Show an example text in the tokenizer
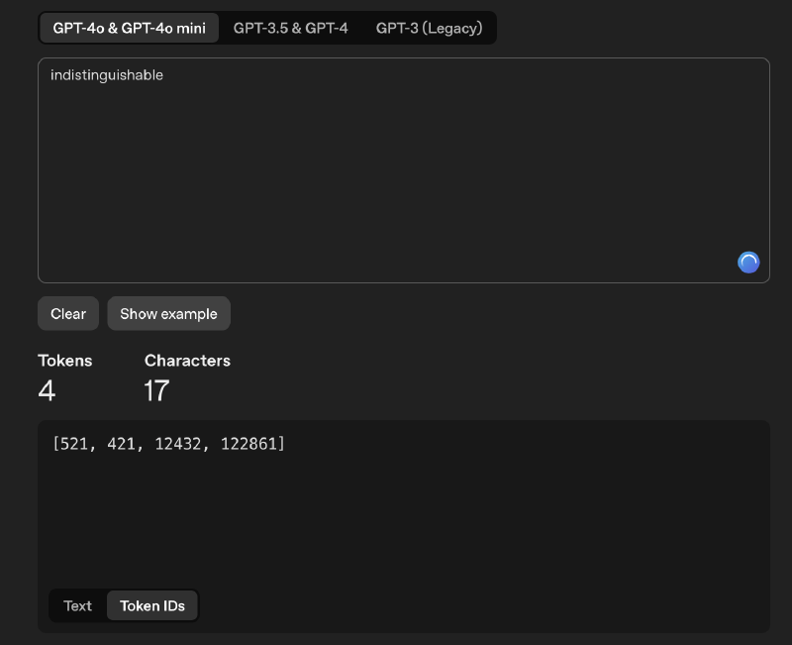 point(168,313)
